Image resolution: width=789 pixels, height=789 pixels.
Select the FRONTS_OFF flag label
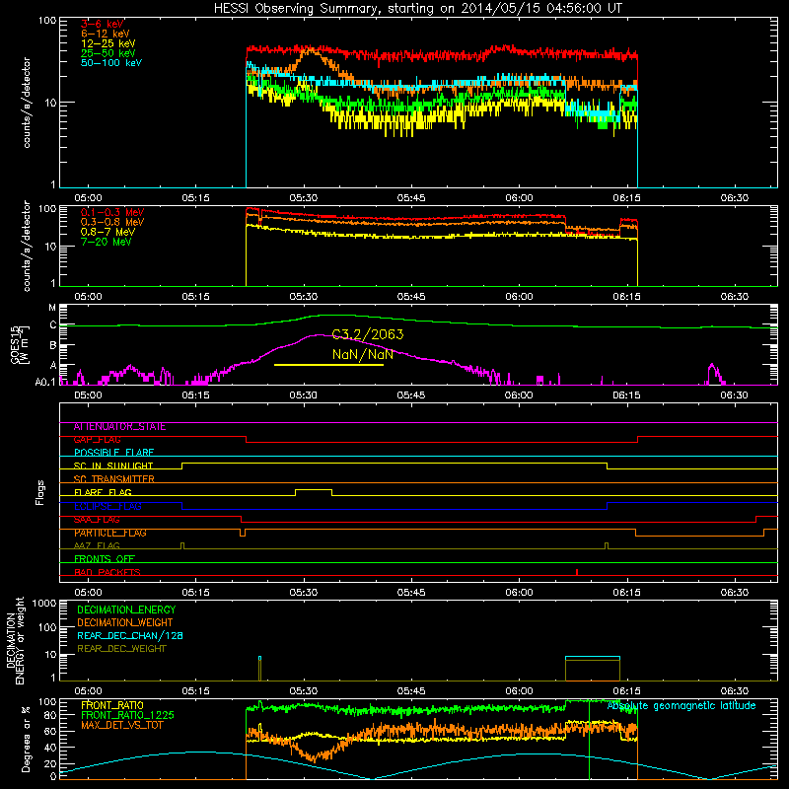[105, 559]
